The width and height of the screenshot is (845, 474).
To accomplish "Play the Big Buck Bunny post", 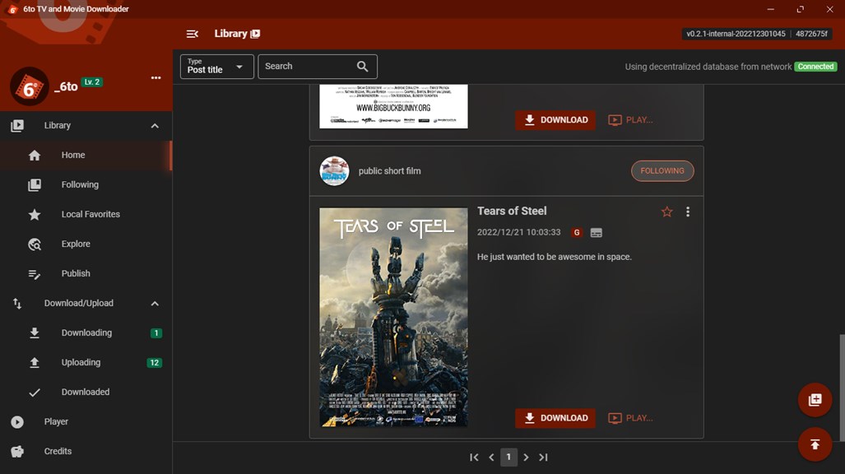I will [x=630, y=119].
